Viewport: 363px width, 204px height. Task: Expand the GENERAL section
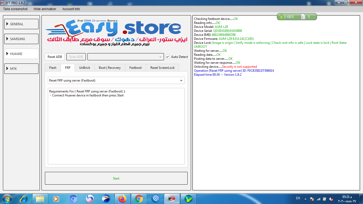pos(22,24)
